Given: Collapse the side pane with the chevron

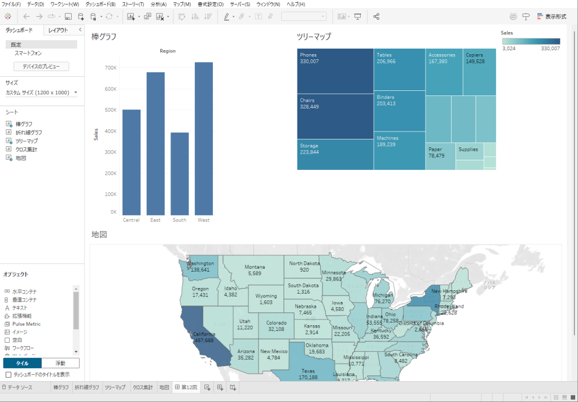Looking at the screenshot, I should click(80, 29).
